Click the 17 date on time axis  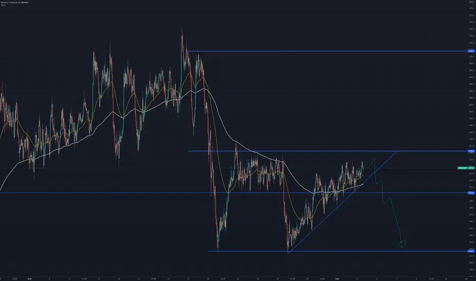(188, 278)
